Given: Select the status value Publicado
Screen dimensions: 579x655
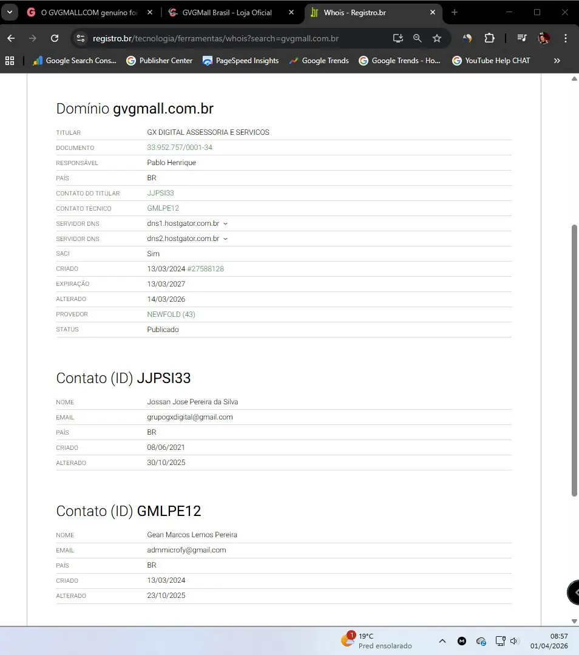Looking at the screenshot, I should (163, 330).
